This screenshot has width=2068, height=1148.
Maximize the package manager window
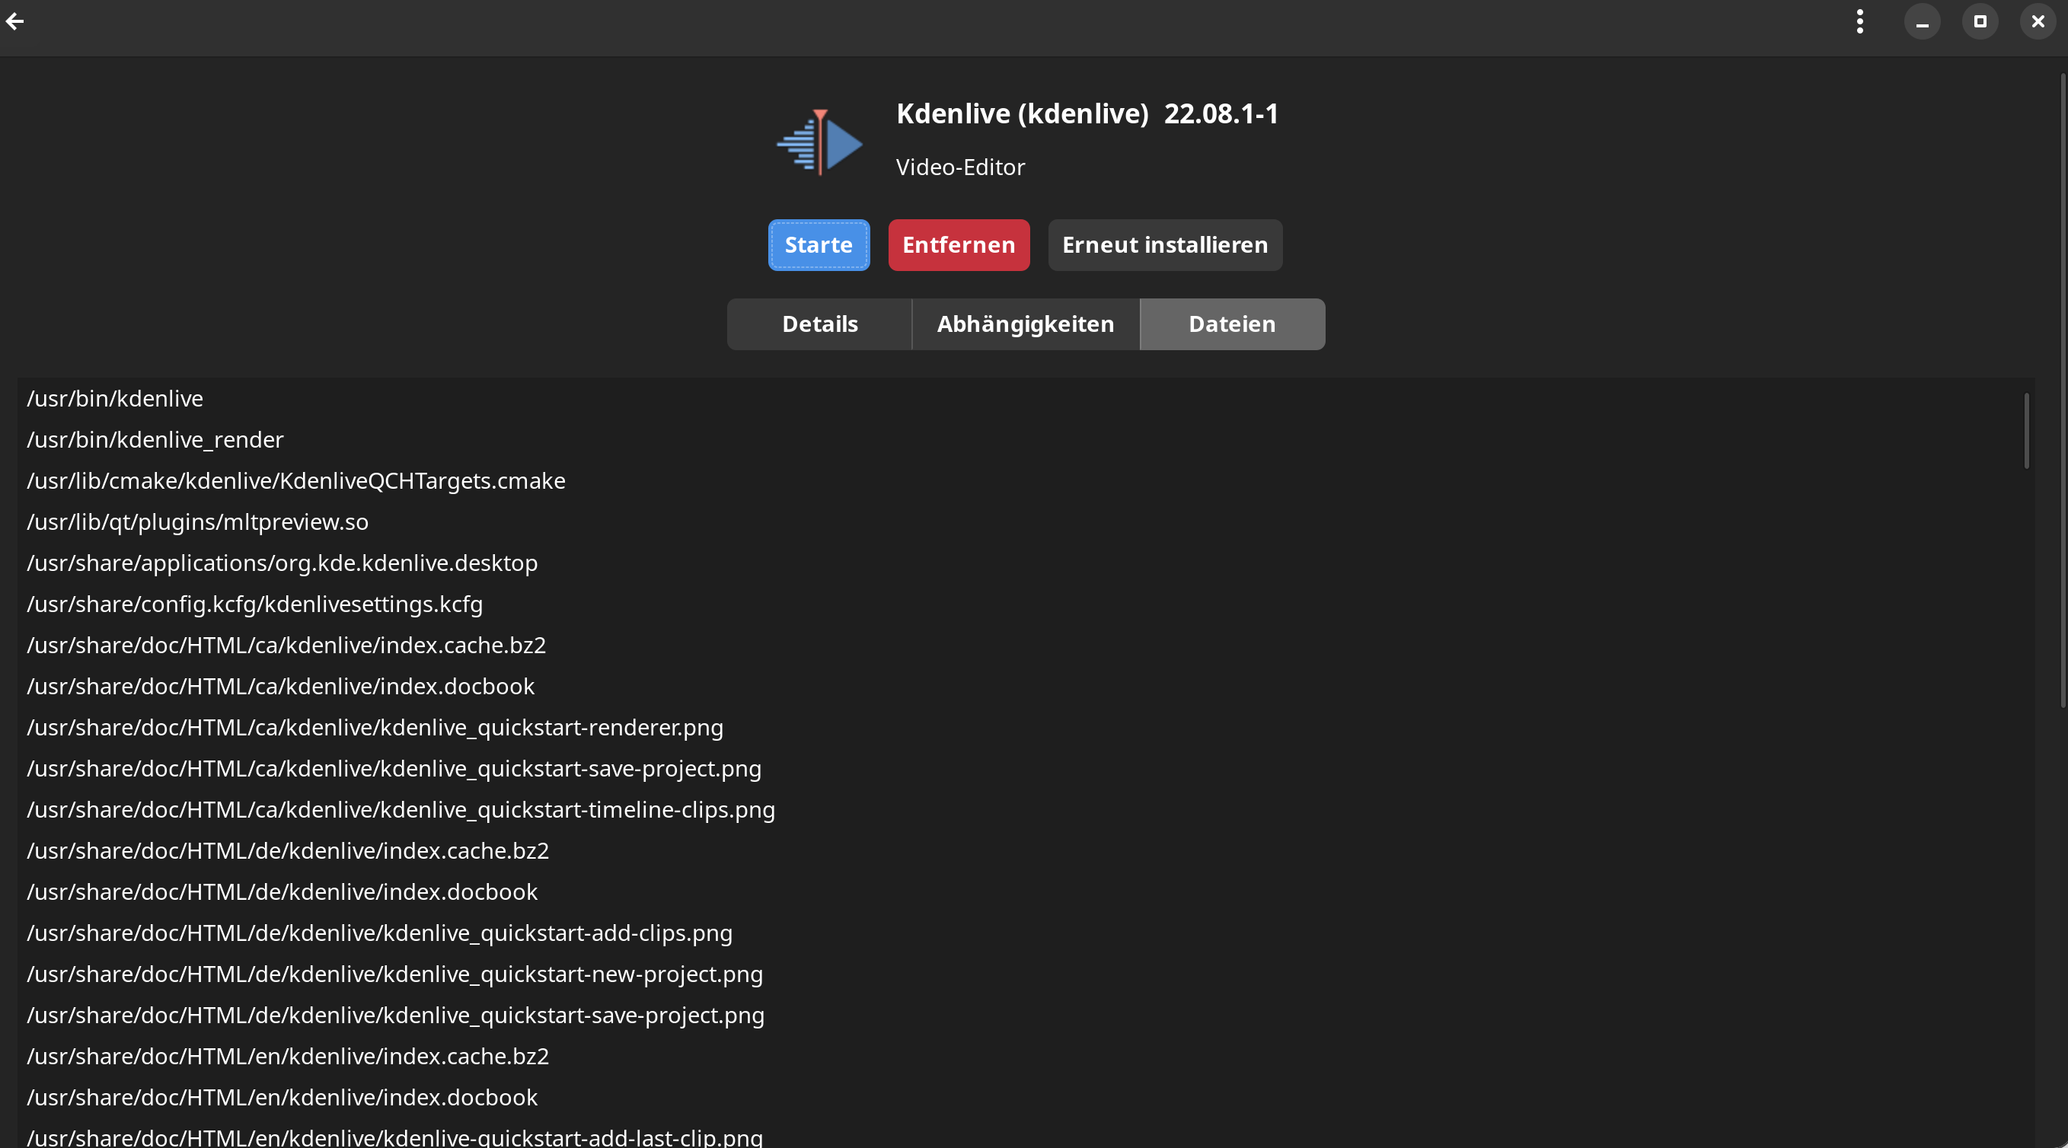1980,21
